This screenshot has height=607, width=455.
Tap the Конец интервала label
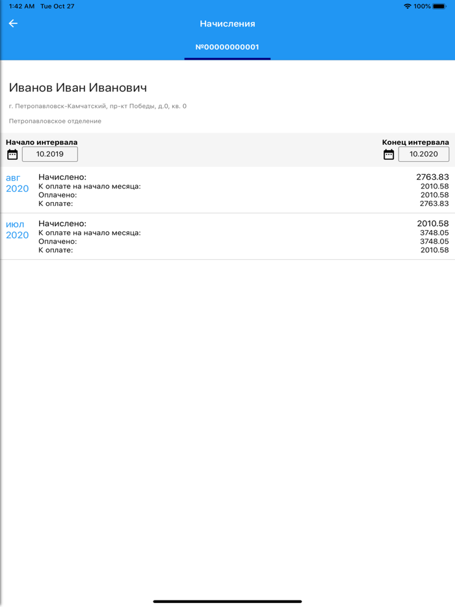pos(415,142)
